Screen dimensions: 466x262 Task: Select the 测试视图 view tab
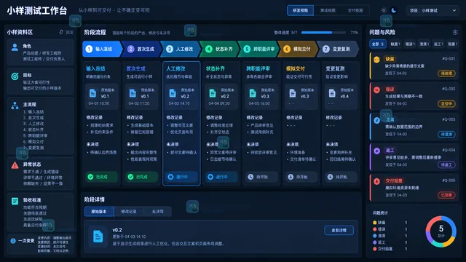328,10
